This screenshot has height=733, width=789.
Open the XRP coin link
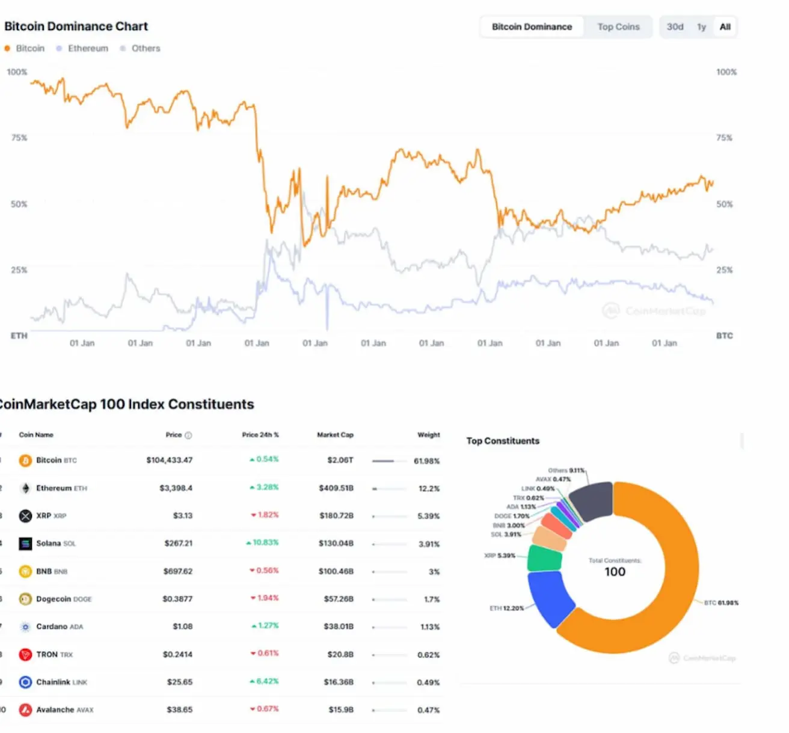[51, 516]
